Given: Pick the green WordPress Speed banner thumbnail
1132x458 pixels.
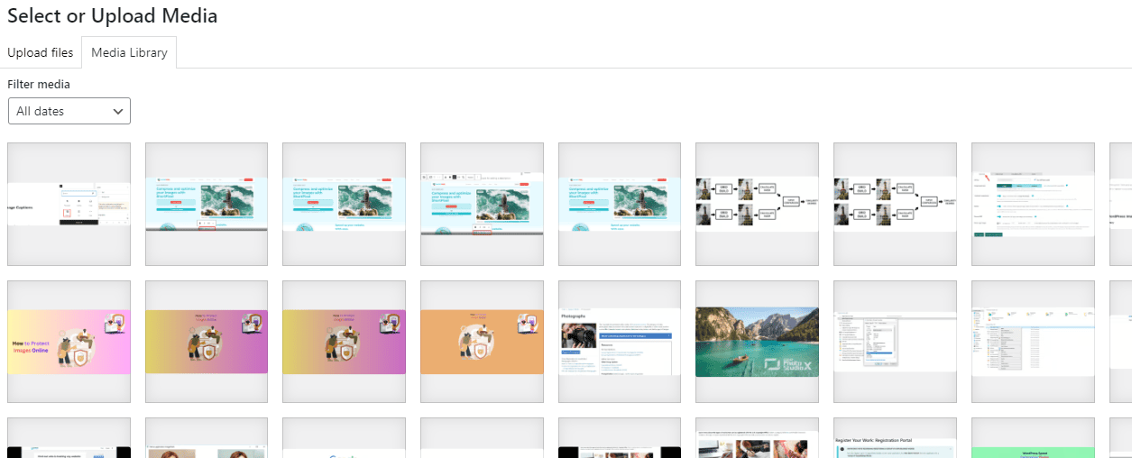Looking at the screenshot, I should (1033, 438).
